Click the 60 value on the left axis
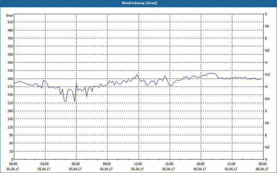This screenshot has height=173, width=277. point(11,143)
